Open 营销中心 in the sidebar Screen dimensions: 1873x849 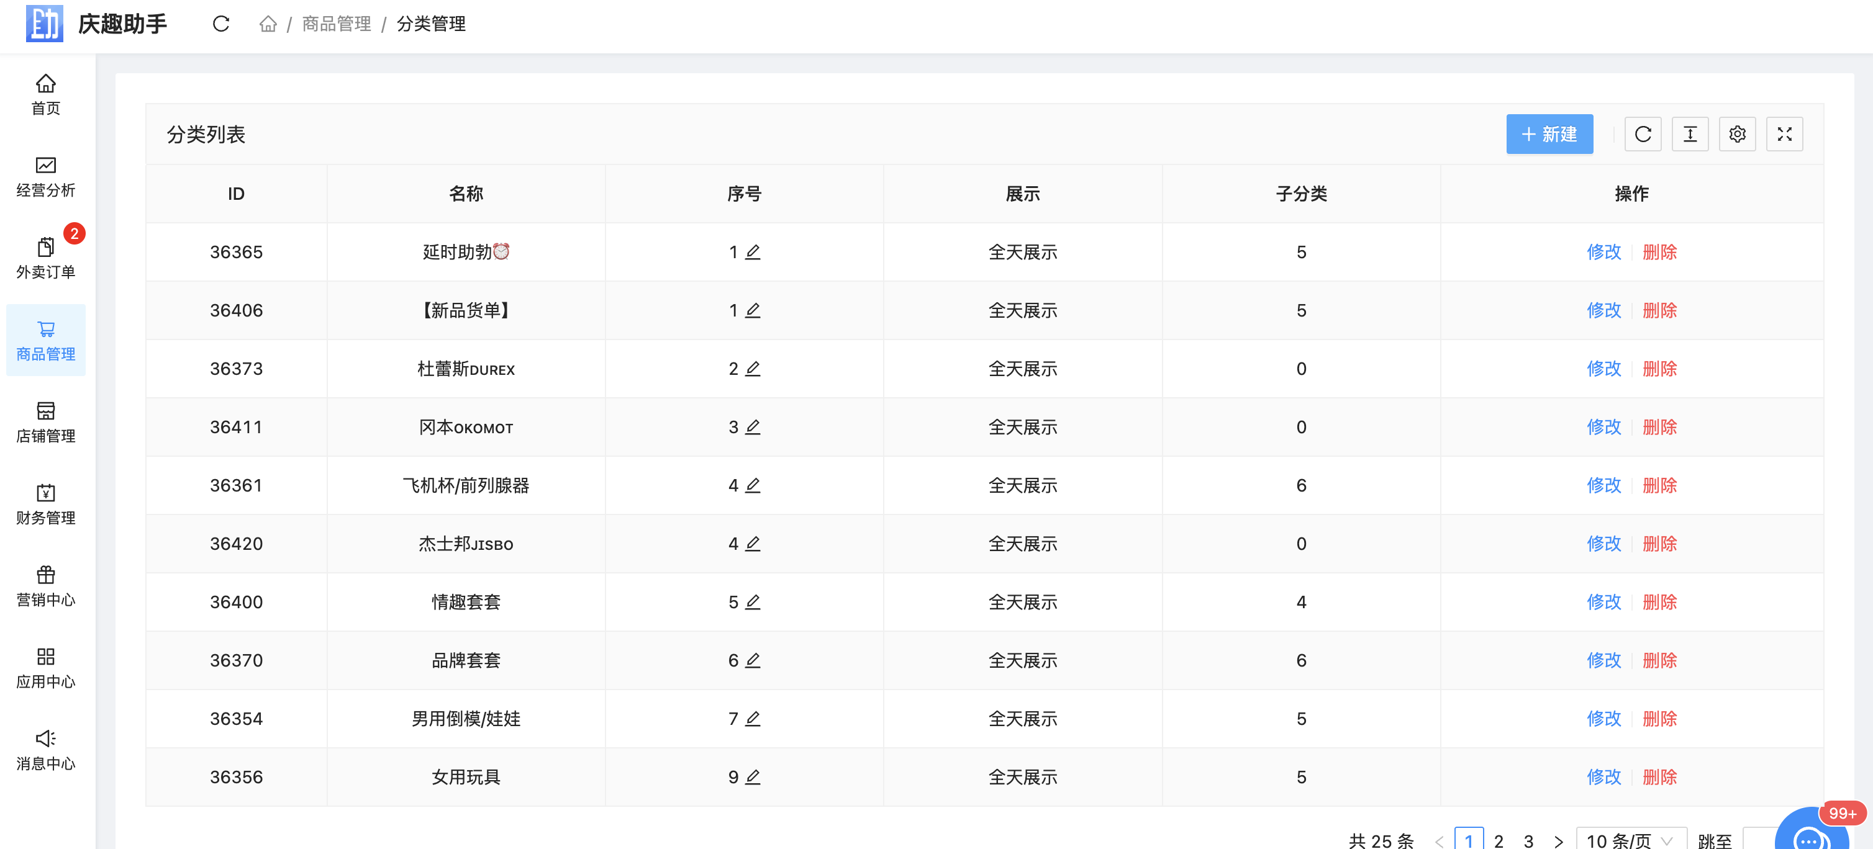click(46, 586)
